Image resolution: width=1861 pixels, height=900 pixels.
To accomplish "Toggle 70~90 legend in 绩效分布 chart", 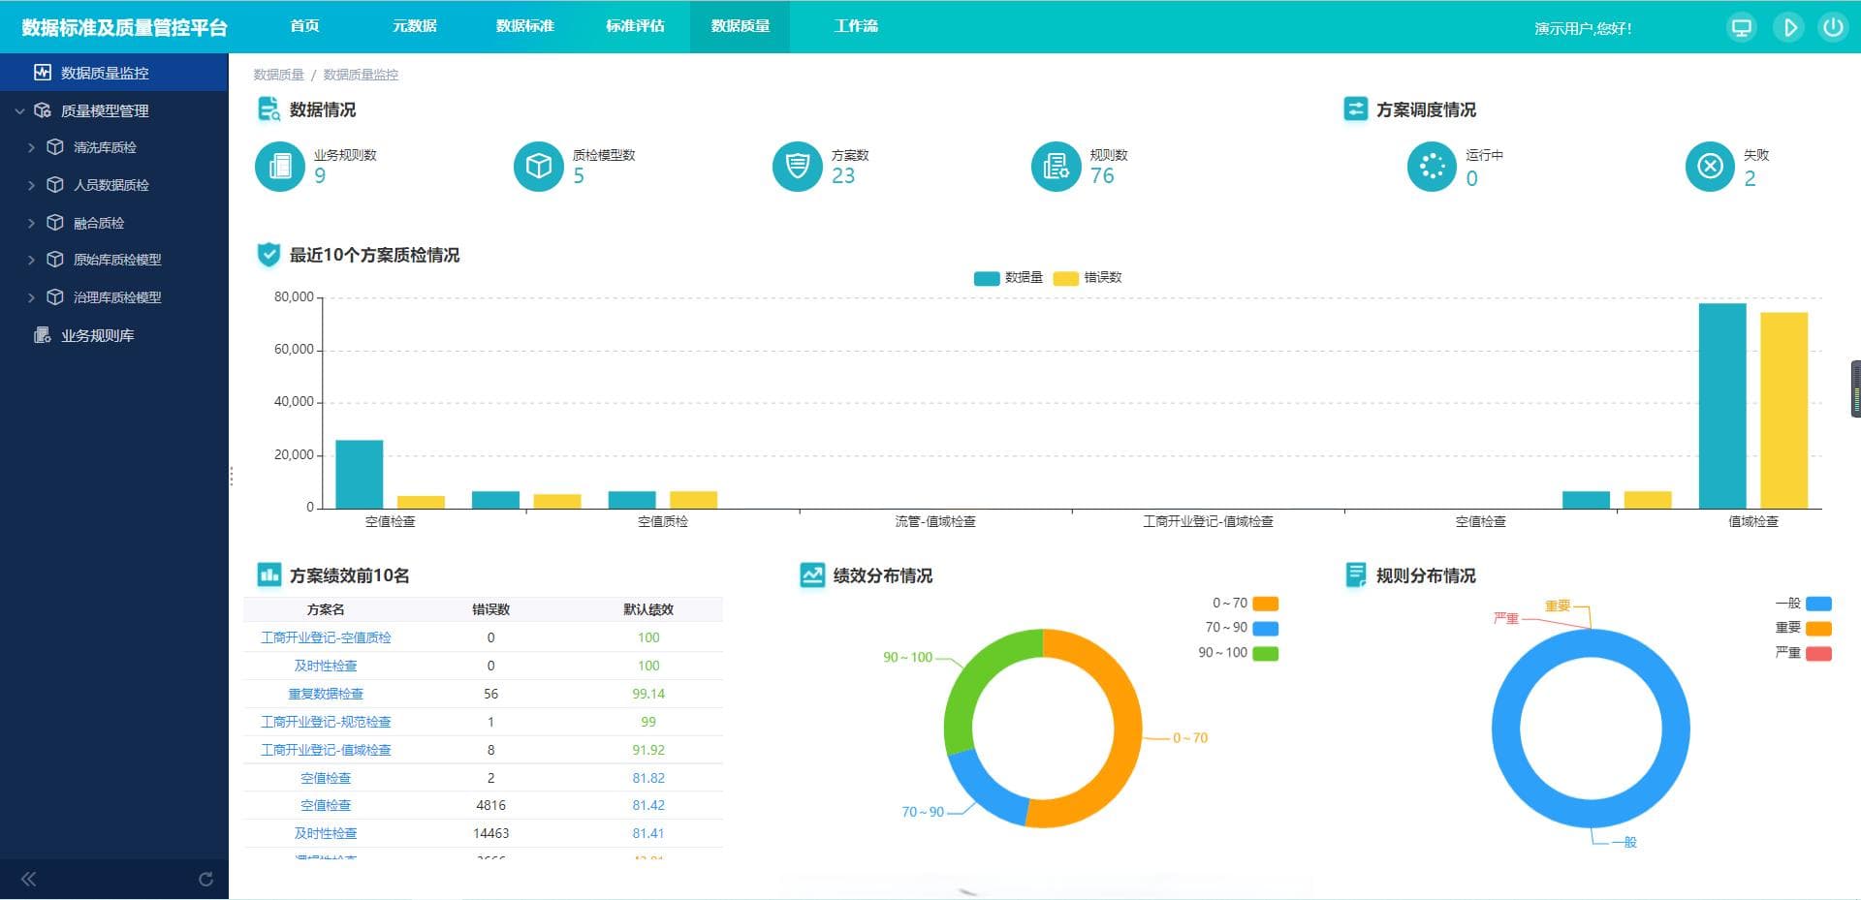I will tap(1242, 628).
